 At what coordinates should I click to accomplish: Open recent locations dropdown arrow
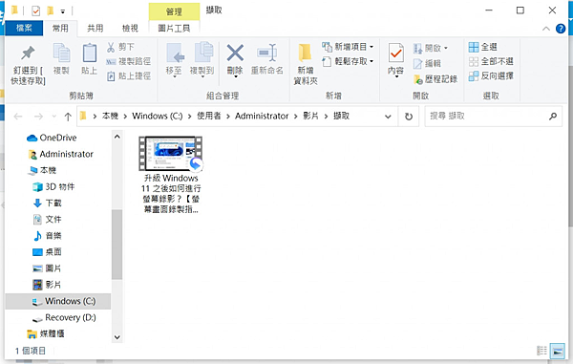click(x=54, y=117)
